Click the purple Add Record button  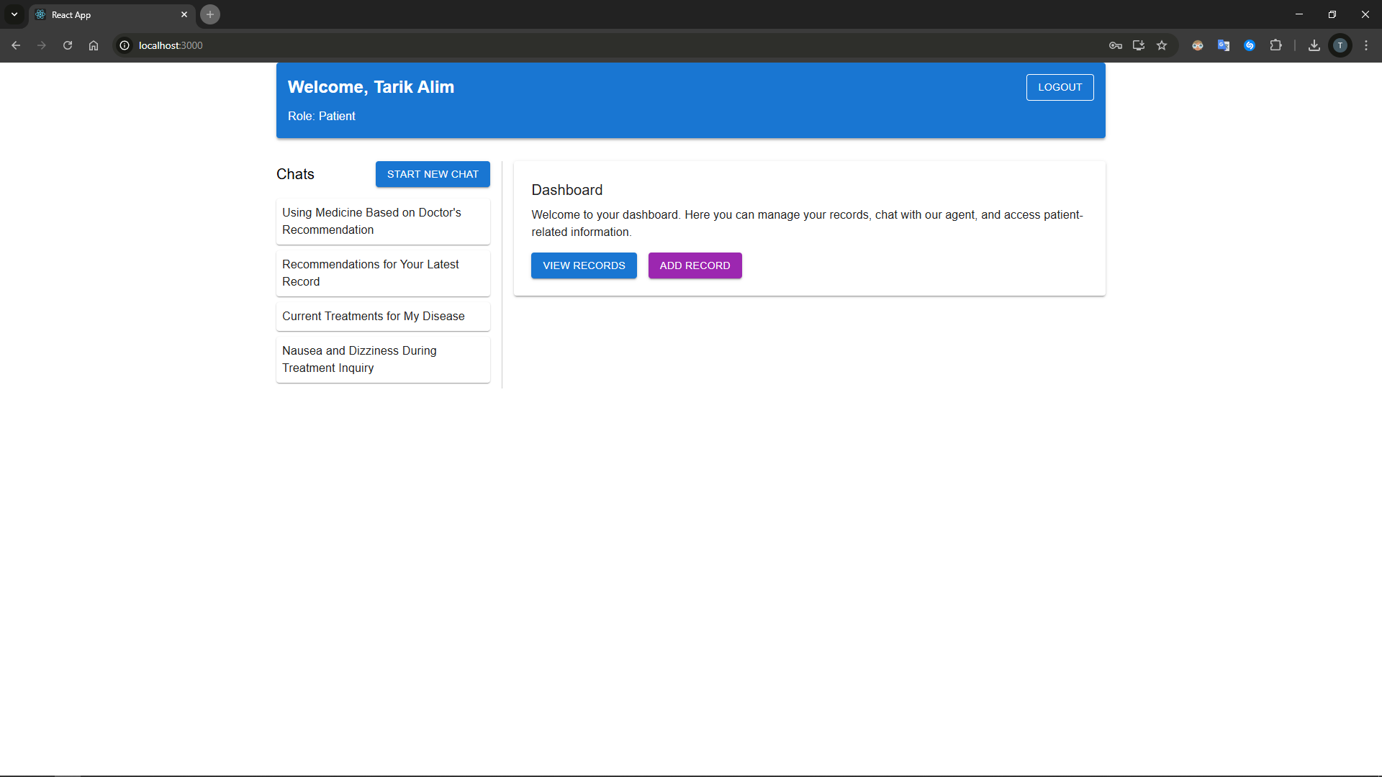695,265
